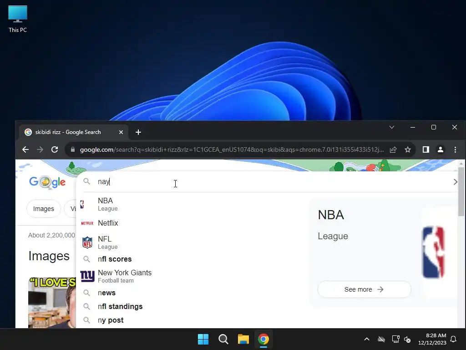Click the search box magnifier icon
The height and width of the screenshot is (350, 466).
point(86,181)
